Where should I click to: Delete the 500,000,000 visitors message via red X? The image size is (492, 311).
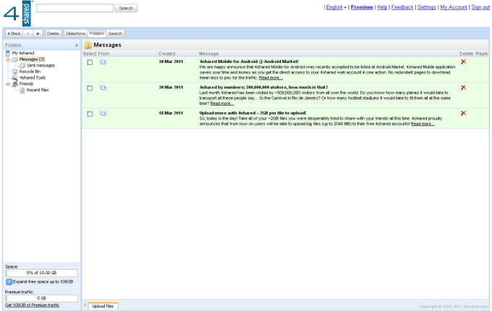pyautogui.click(x=463, y=88)
